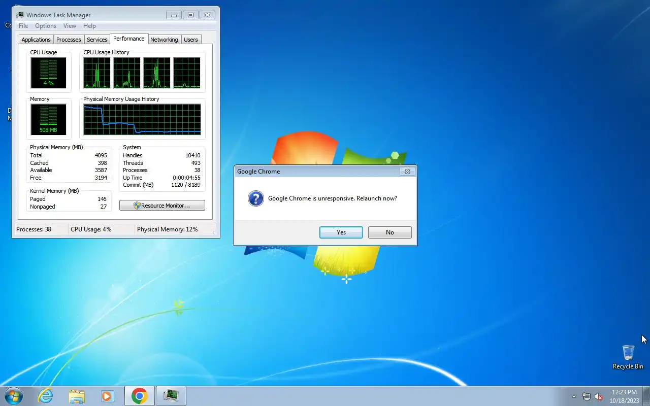This screenshot has height=406, width=650.
Task: Switch to the Users tab
Action: click(x=191, y=40)
